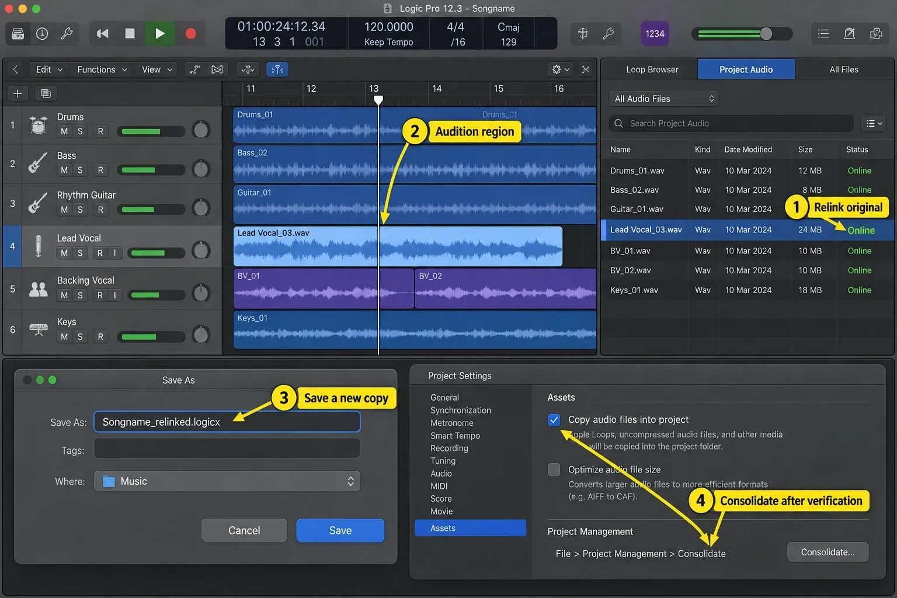The image size is (897, 598).
Task: Solo the Bass track
Action: pyautogui.click(x=80, y=170)
